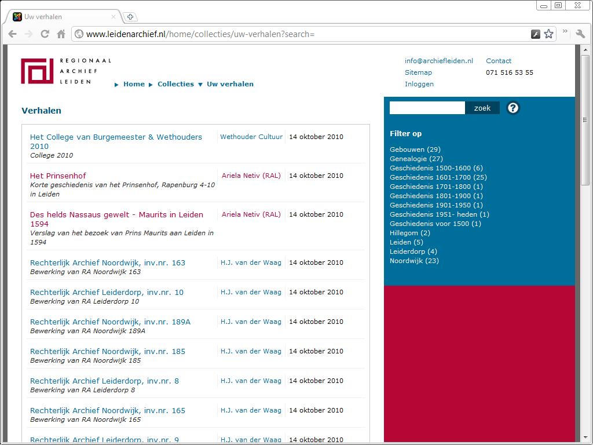Click H.J. van der Waag on inv.nr. 163 row
This screenshot has width=593, height=445.
[251, 262]
